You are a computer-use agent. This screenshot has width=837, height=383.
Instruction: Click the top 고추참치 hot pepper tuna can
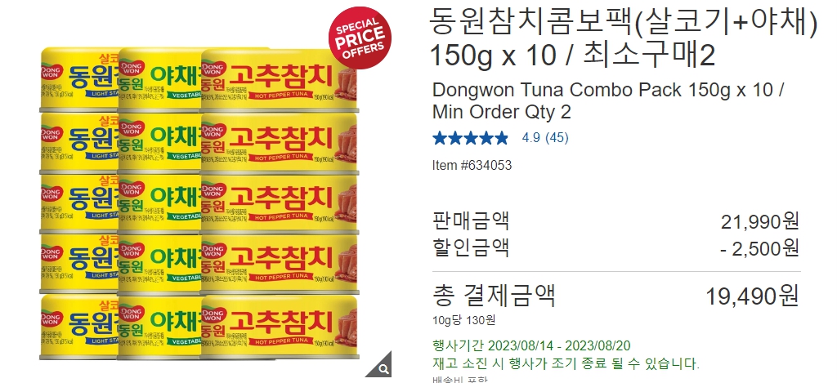[279, 79]
